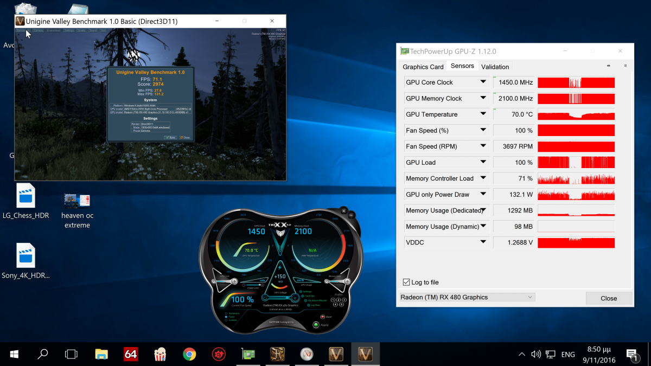
Task: Open the GPU Memory Clock sensor dropdown
Action: (483, 98)
